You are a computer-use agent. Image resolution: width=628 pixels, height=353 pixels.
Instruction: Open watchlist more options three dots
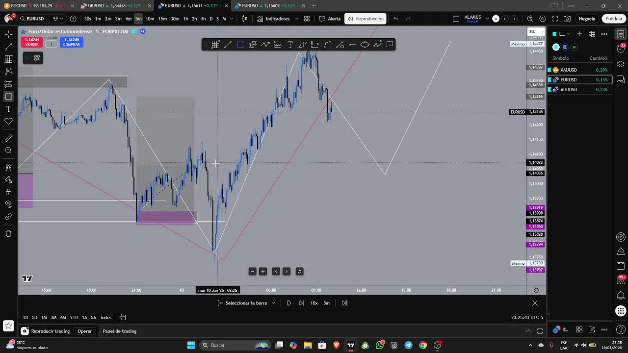(604, 34)
